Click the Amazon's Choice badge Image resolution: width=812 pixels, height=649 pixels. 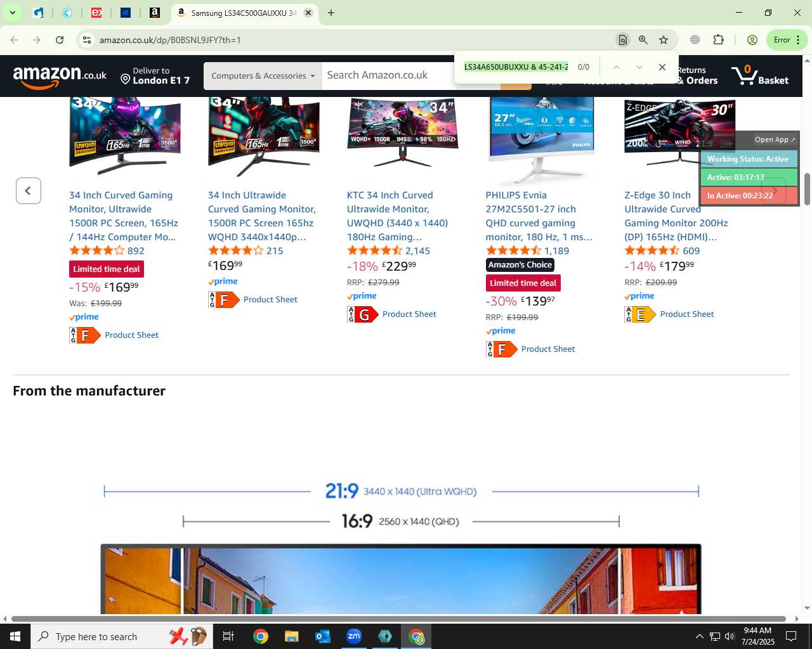(x=520, y=265)
